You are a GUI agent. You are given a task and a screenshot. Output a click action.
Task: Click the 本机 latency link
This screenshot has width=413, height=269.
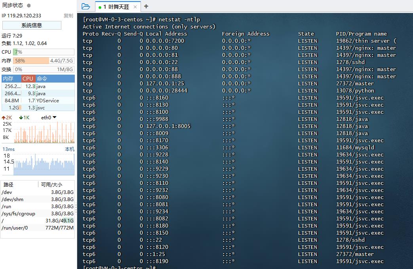click(x=70, y=149)
